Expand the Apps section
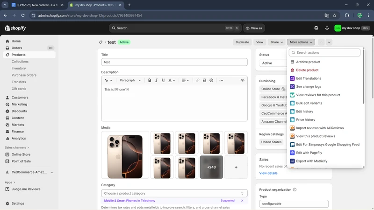The height and width of the screenshot is (210, 374). (x=10, y=182)
